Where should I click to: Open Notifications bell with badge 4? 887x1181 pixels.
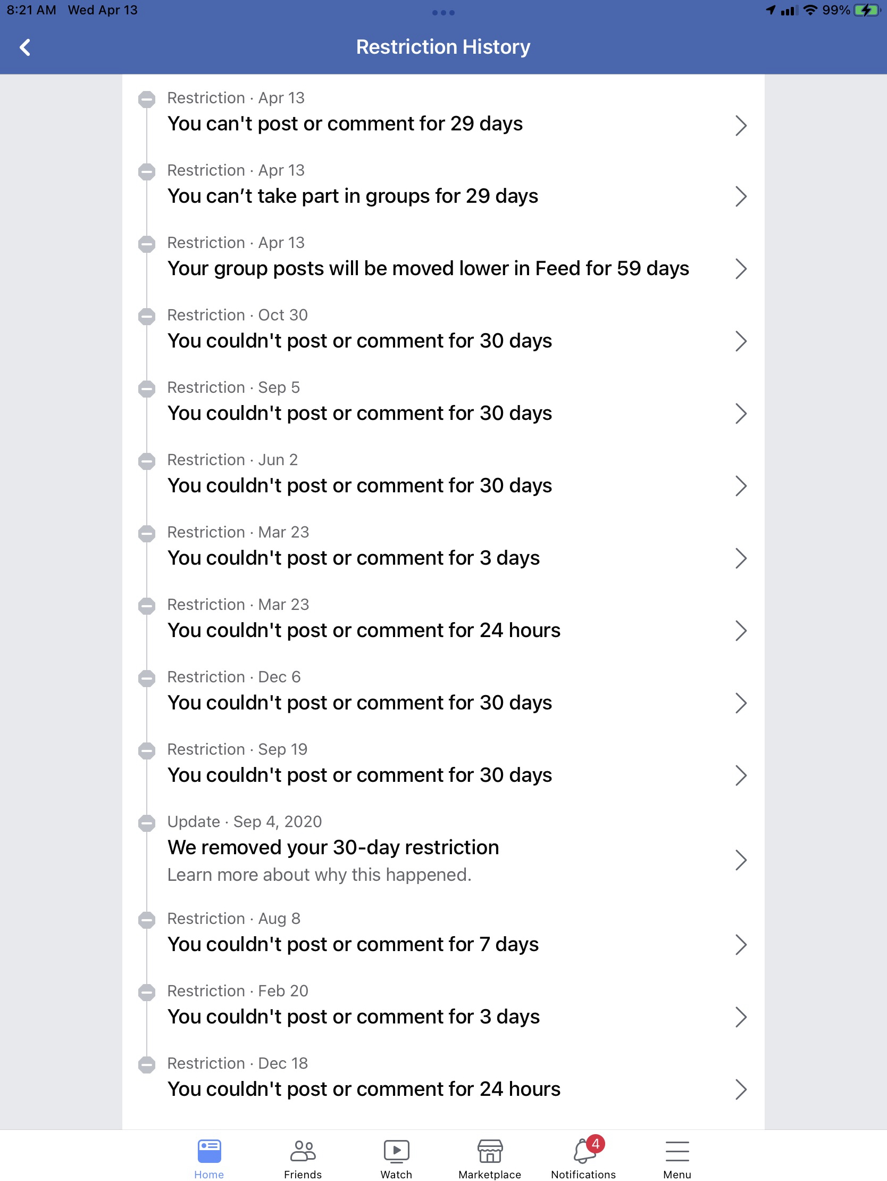[x=585, y=1150]
